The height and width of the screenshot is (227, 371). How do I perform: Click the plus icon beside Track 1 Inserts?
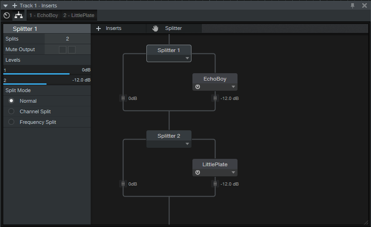coord(15,6)
